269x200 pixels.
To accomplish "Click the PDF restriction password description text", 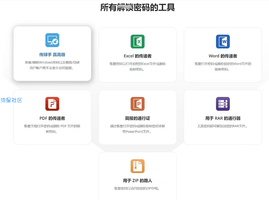I will point(52,129).
